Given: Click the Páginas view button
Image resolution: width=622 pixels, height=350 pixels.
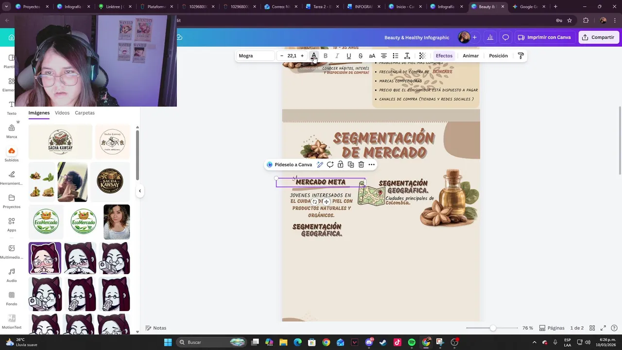Looking at the screenshot, I should tap(552, 328).
